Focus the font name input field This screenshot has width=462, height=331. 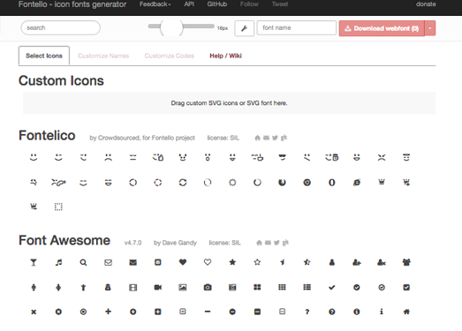[x=297, y=27]
